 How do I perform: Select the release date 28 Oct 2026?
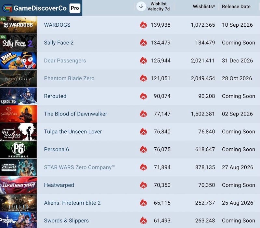pyautogui.click(x=237, y=78)
